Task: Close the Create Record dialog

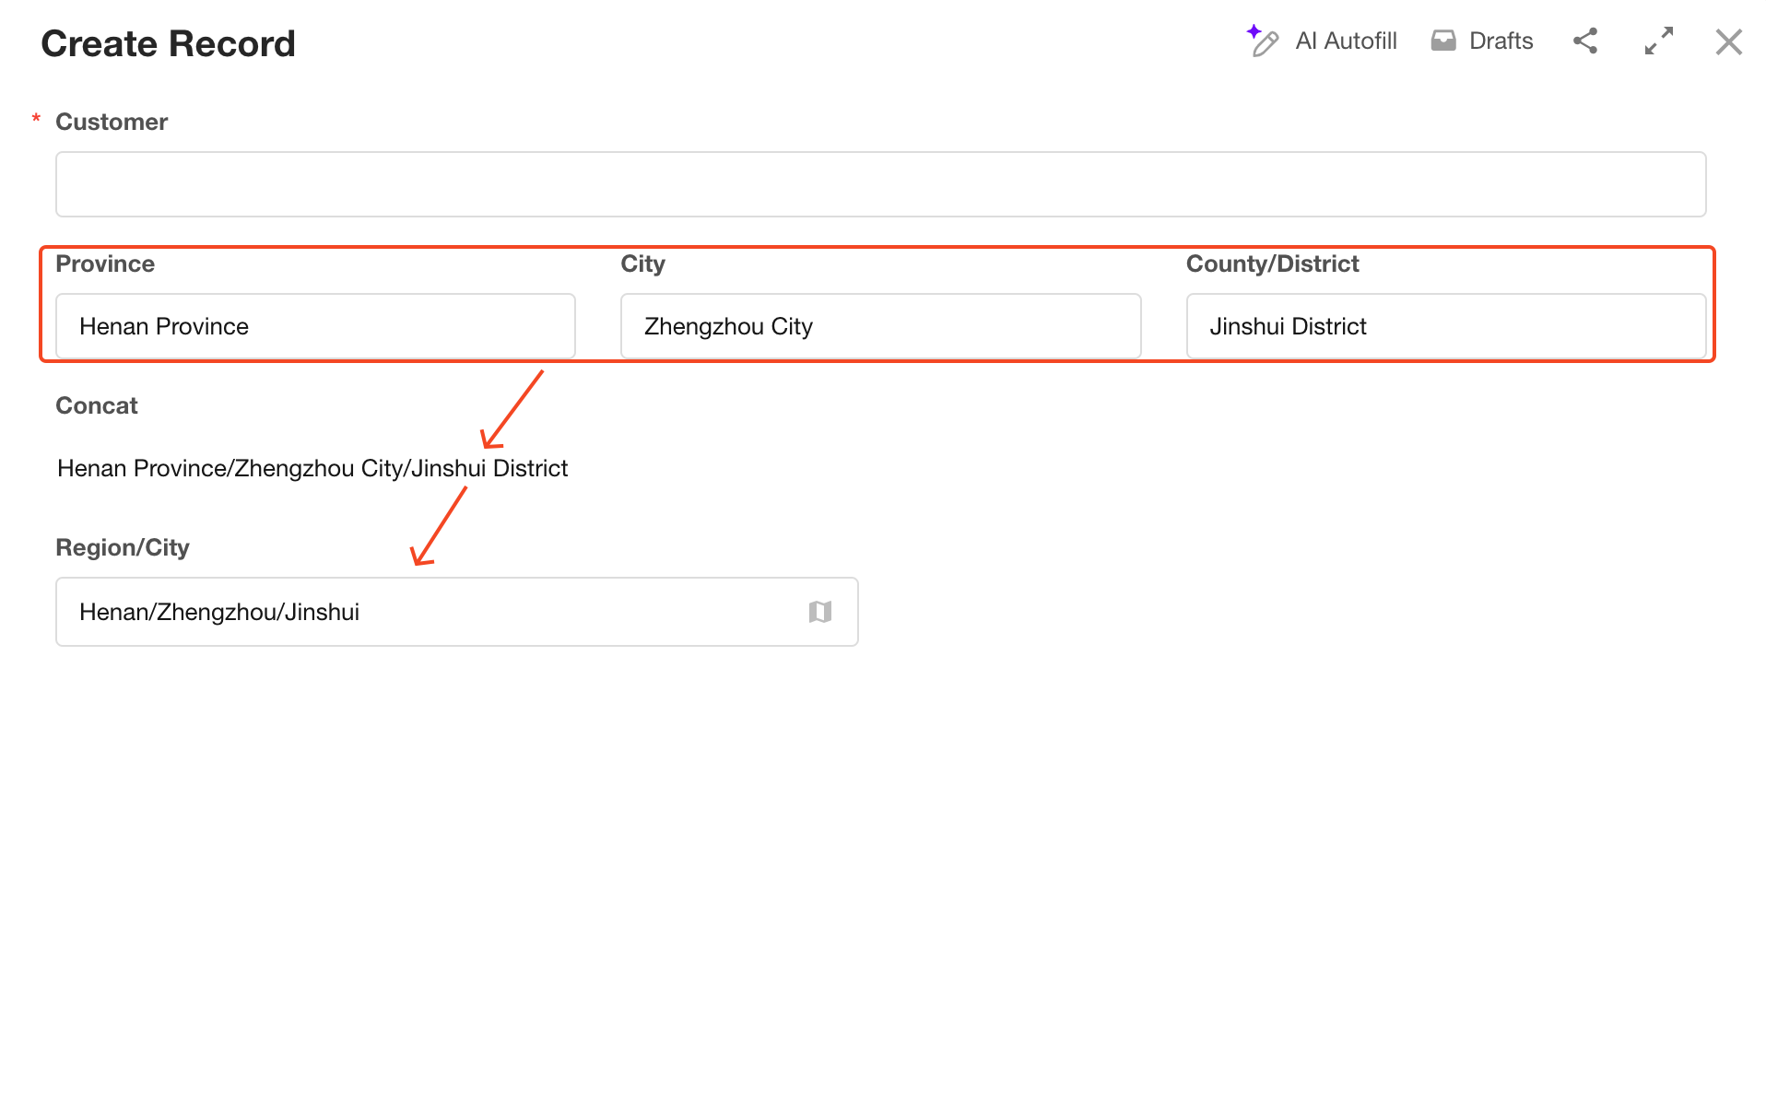Action: point(1728,41)
